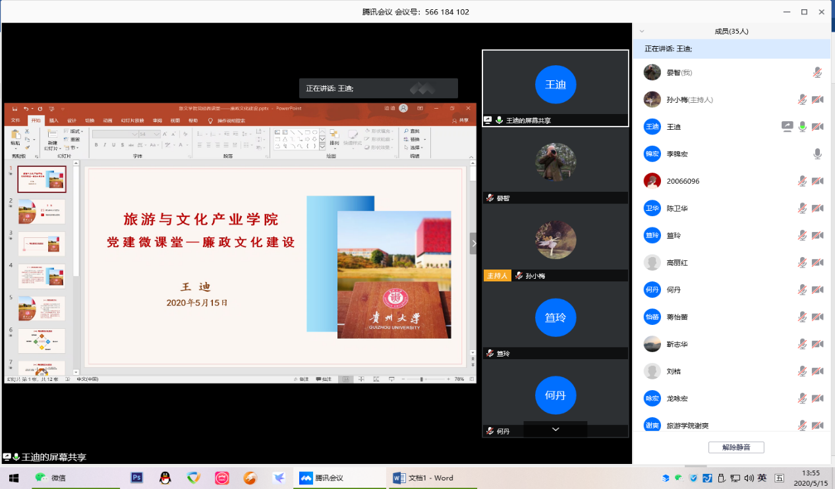
Task: Open QQ penguin icon in taskbar
Action: pyautogui.click(x=165, y=478)
